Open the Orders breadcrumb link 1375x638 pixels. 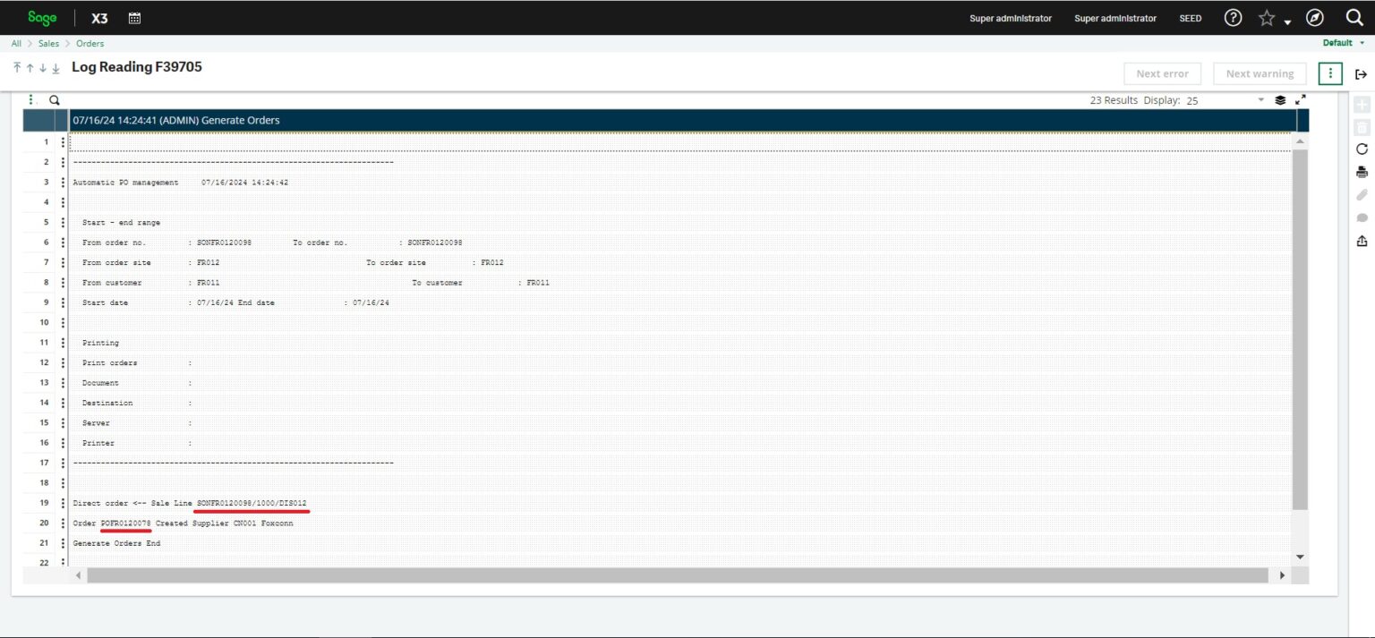[90, 43]
